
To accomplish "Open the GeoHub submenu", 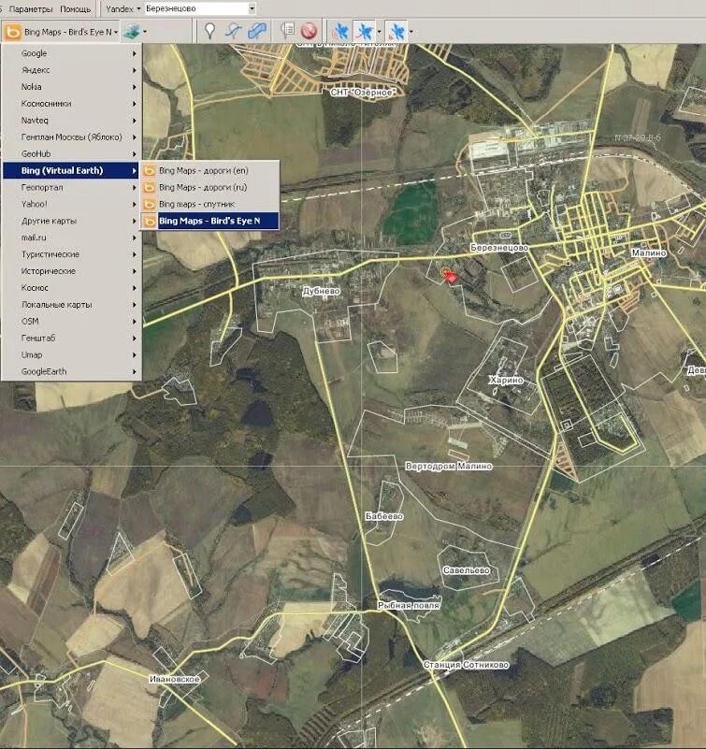I will [72, 153].
